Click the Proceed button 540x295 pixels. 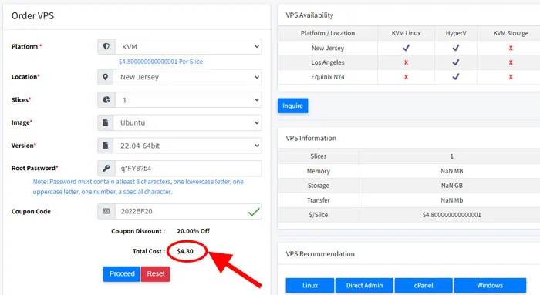122,274
